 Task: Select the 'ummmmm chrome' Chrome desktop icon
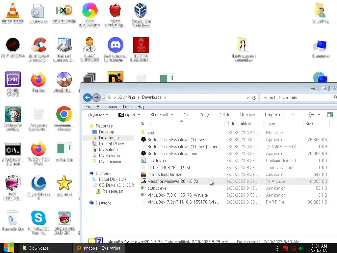coord(64,119)
